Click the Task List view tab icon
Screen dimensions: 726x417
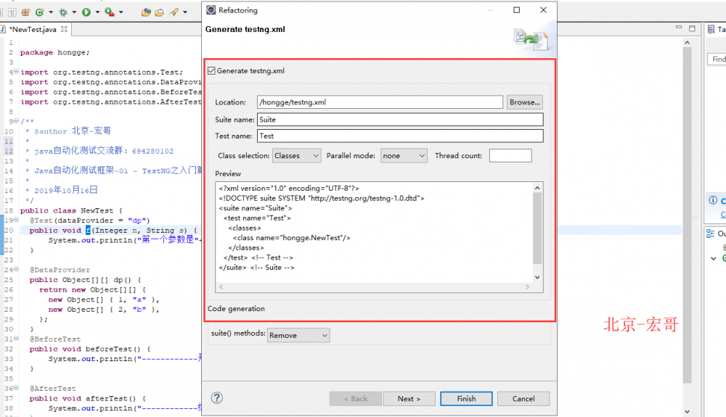coord(711,29)
